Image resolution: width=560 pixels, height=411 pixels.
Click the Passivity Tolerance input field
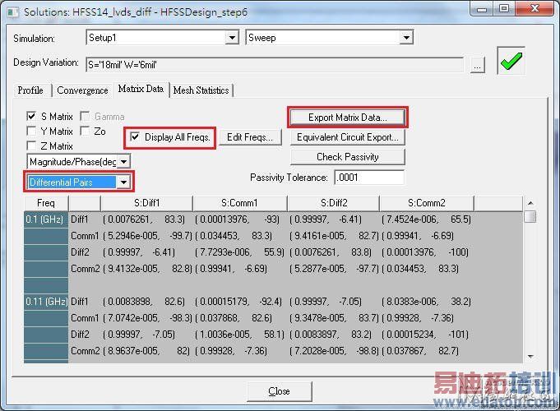pyautogui.click(x=369, y=178)
